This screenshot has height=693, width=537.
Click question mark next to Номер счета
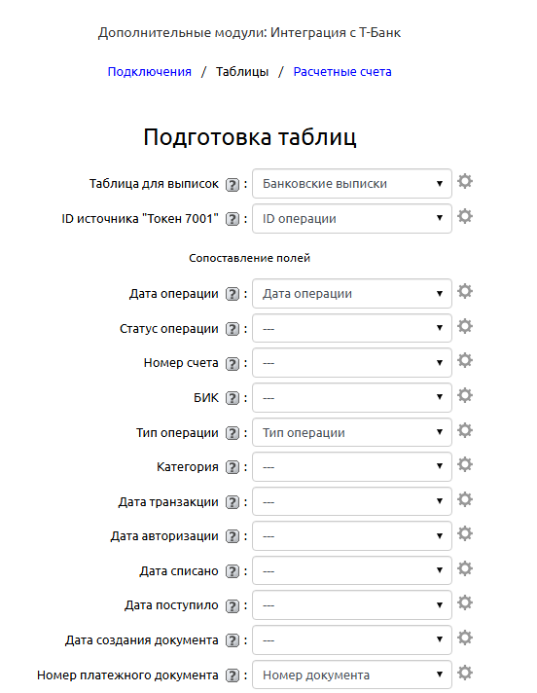(x=233, y=364)
